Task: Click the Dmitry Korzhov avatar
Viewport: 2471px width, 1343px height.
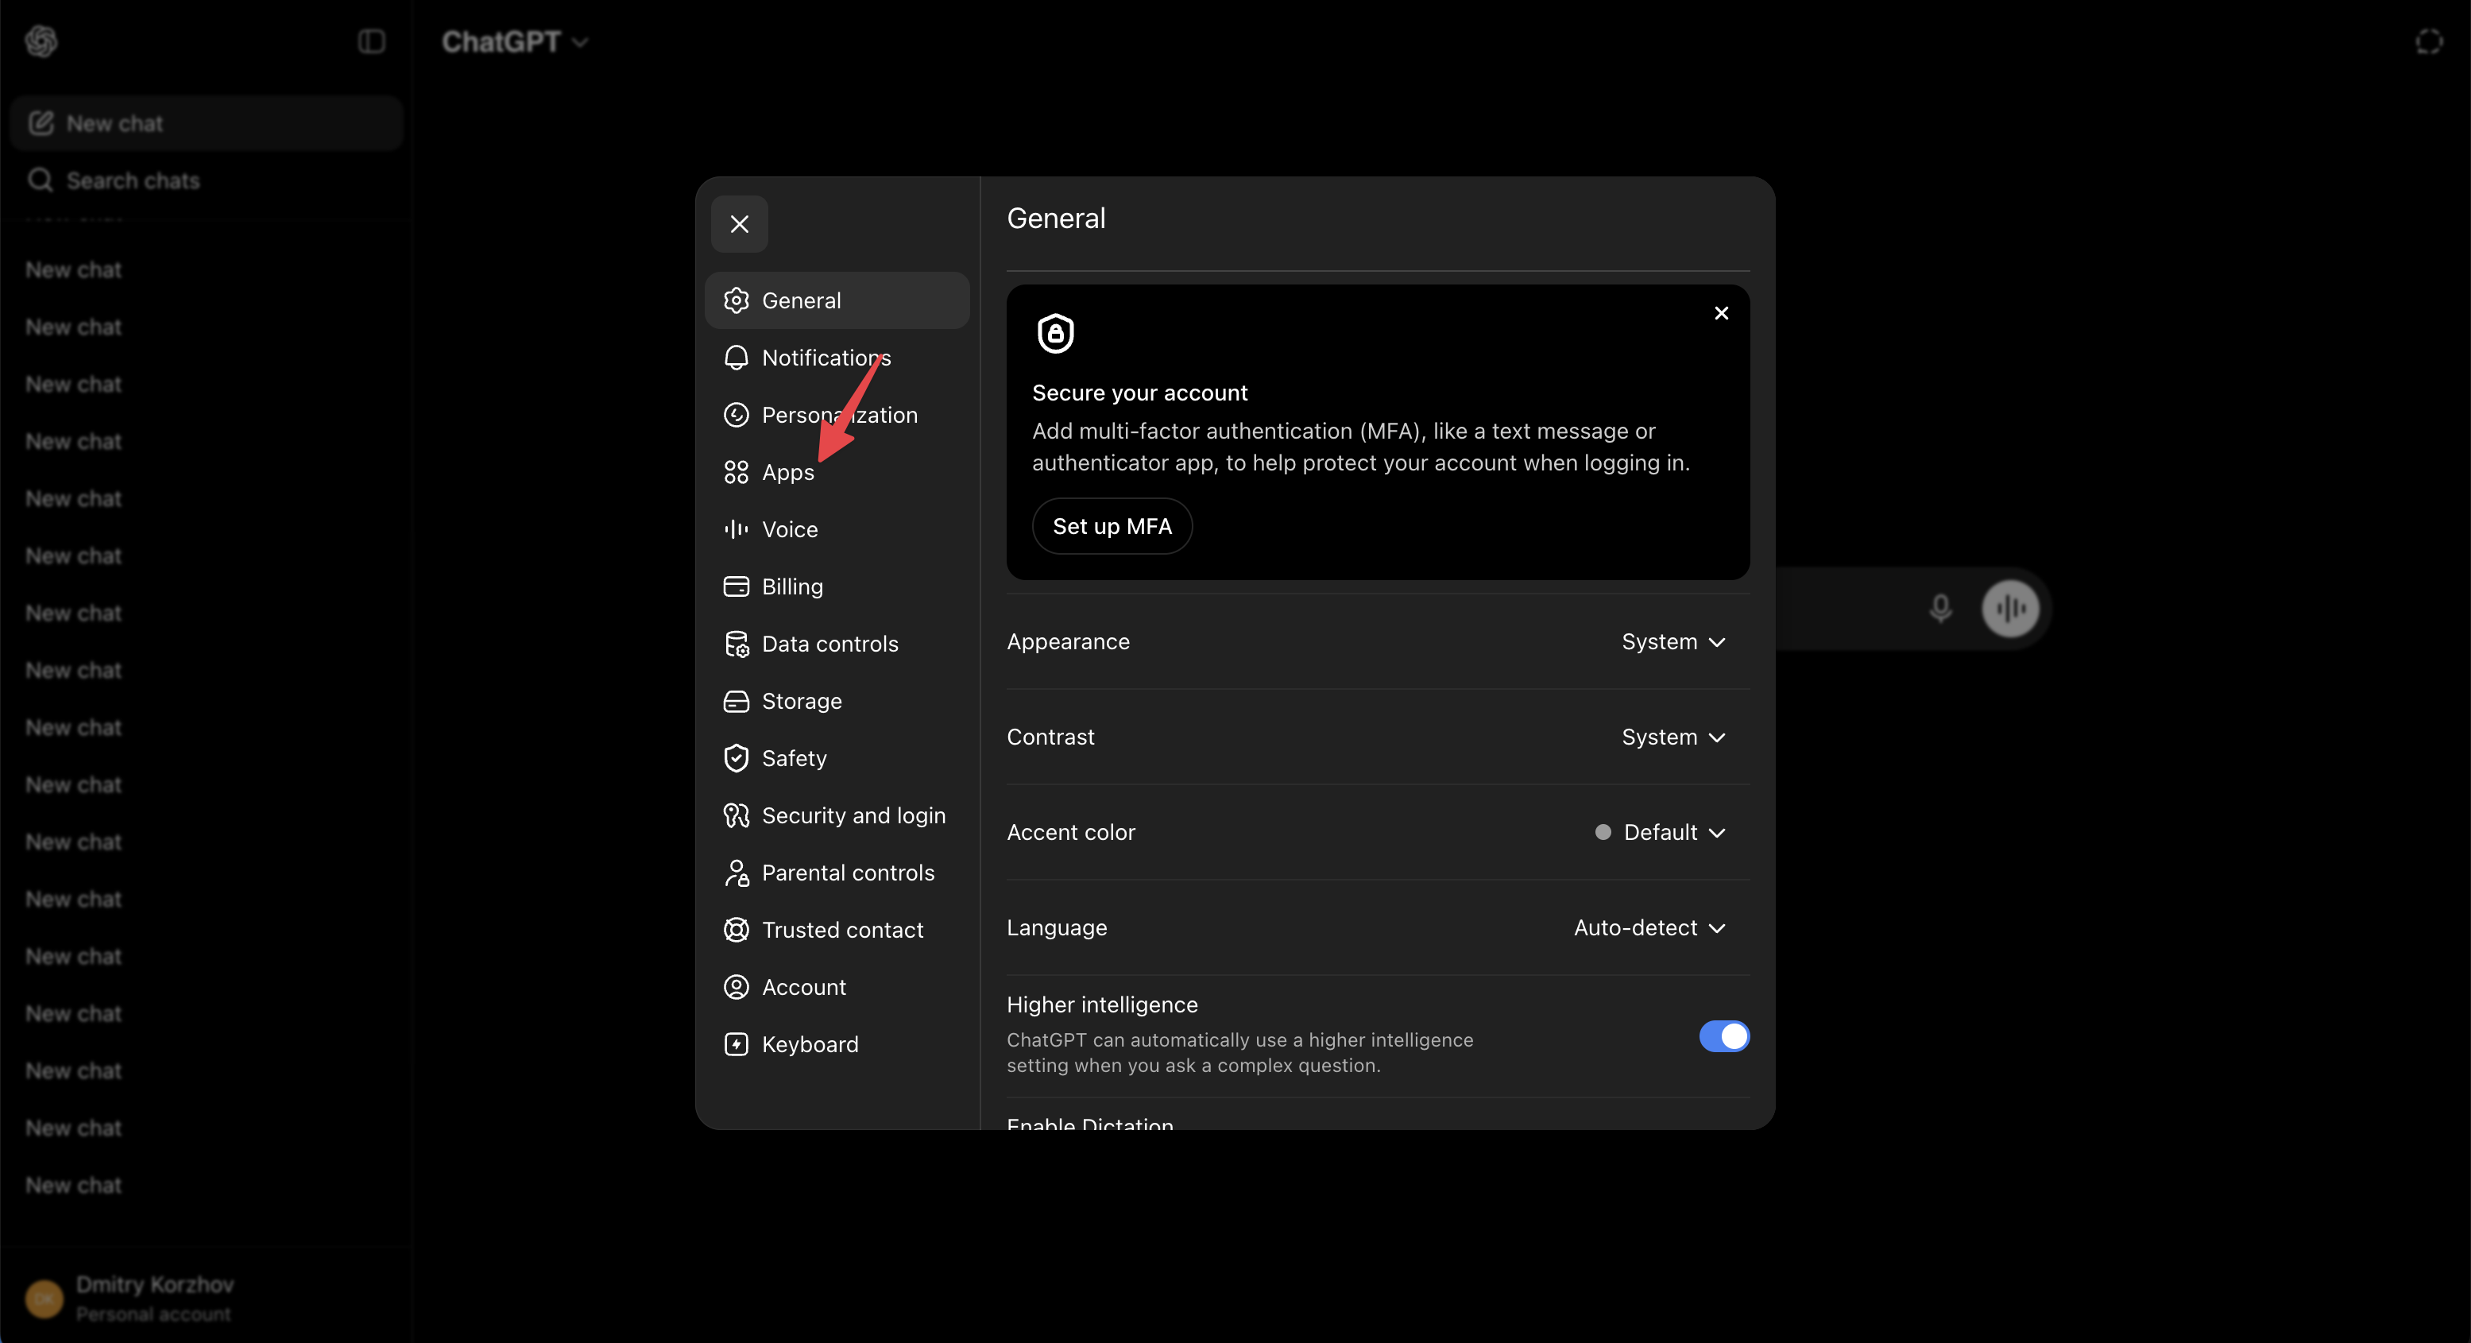Action: click(44, 1298)
